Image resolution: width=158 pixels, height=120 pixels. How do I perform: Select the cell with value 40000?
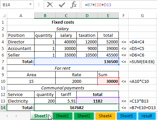pos(66,42)
